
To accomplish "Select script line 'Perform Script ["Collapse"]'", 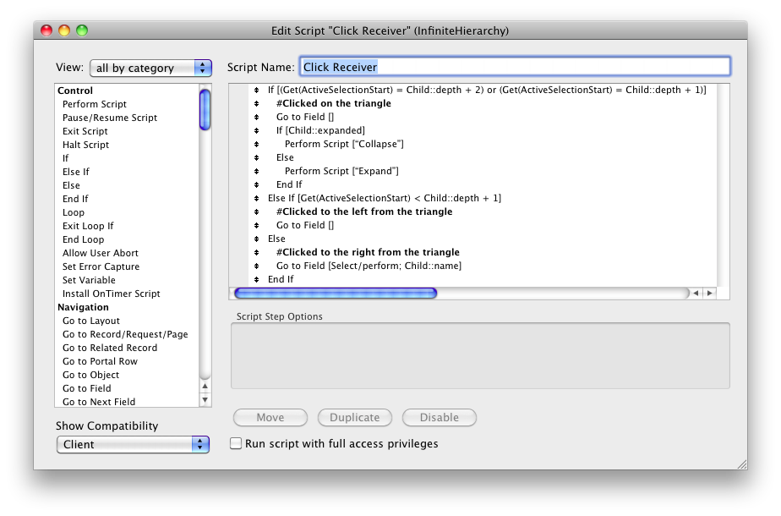I will [344, 144].
